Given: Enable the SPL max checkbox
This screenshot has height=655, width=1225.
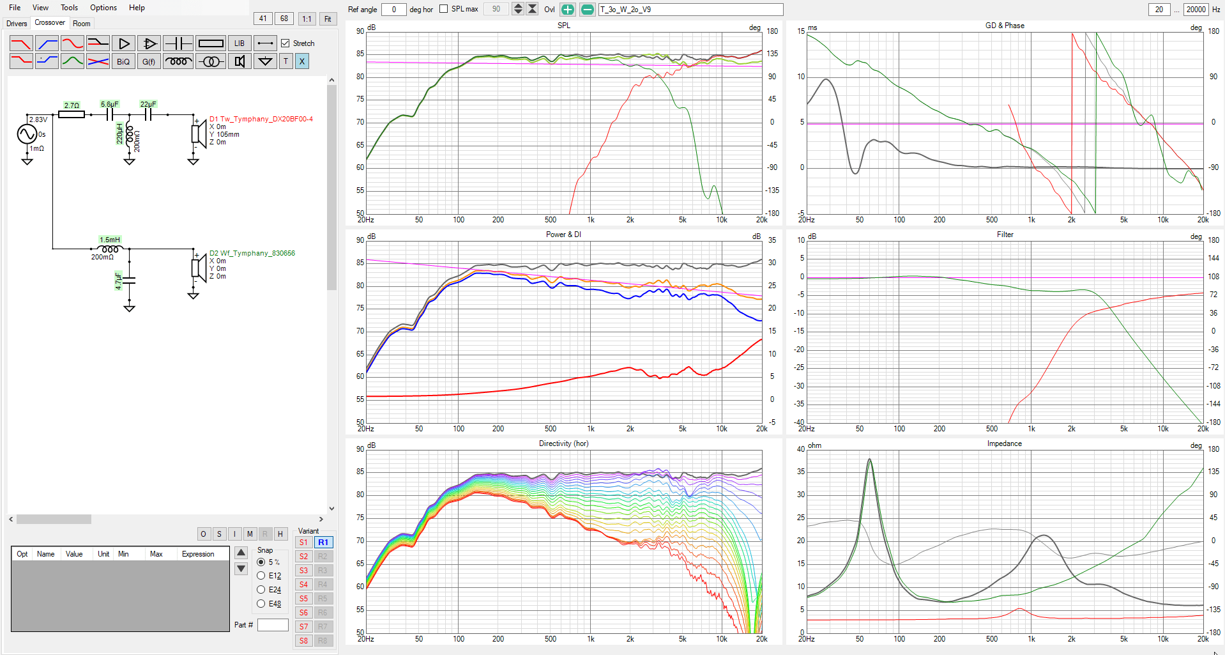Looking at the screenshot, I should point(444,9).
